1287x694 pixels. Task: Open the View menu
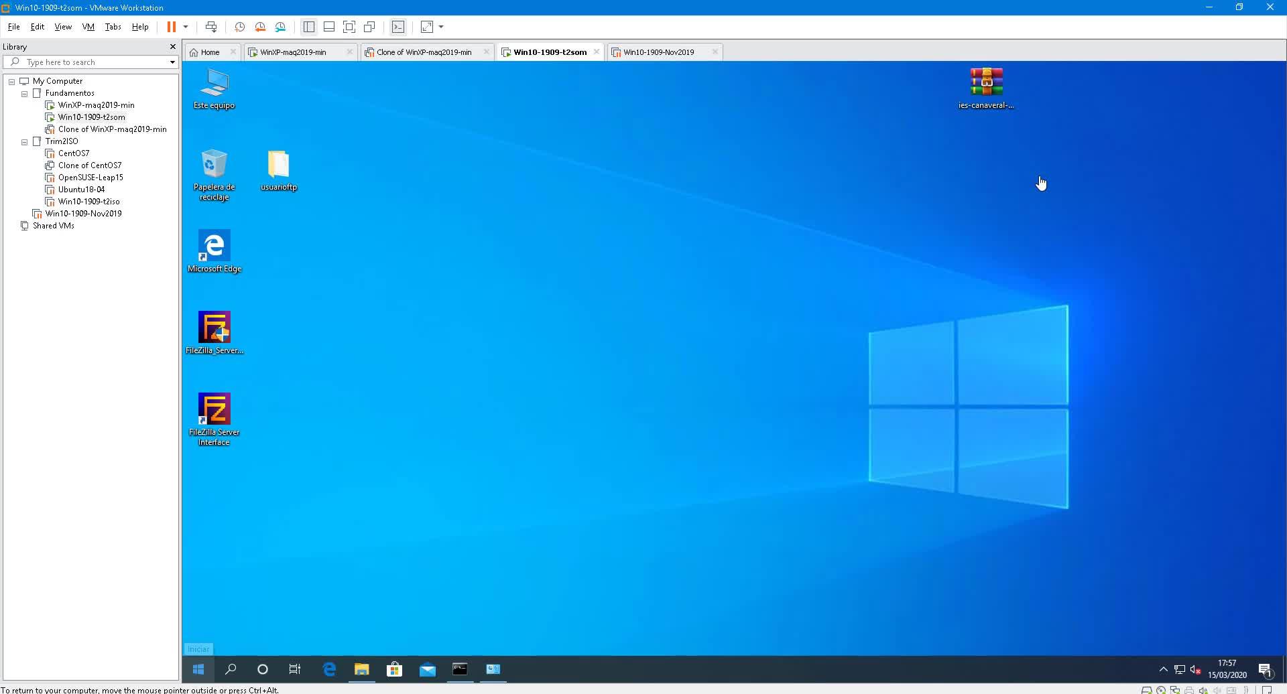click(63, 27)
